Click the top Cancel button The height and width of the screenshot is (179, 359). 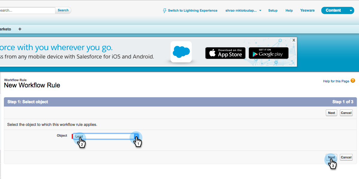point(346,113)
